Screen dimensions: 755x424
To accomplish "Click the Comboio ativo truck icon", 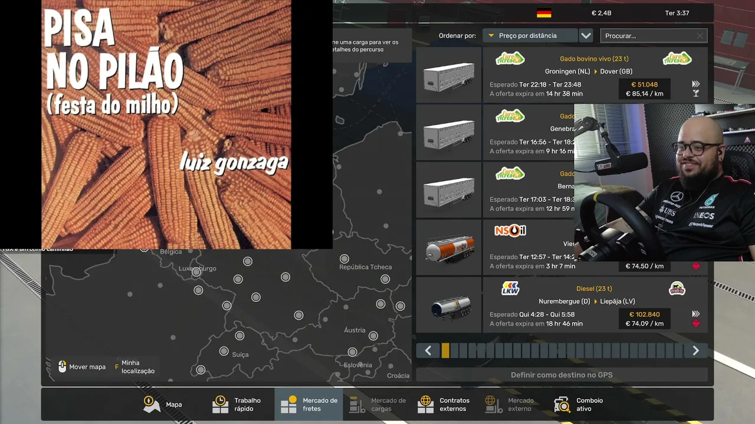I will pos(562,405).
